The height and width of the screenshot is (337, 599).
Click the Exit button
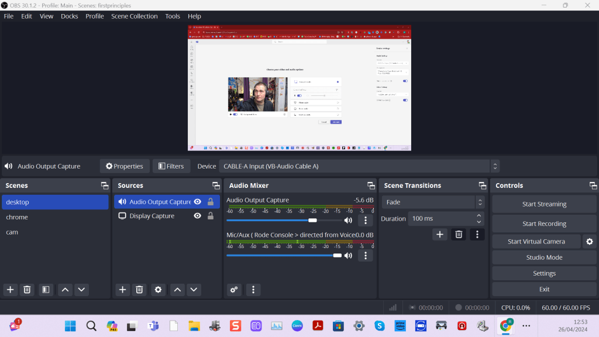tap(544, 289)
